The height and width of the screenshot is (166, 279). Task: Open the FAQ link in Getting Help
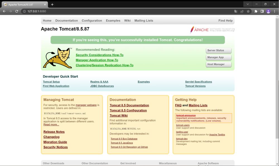(x=178, y=105)
